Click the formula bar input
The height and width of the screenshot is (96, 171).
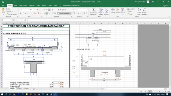point(98,20)
